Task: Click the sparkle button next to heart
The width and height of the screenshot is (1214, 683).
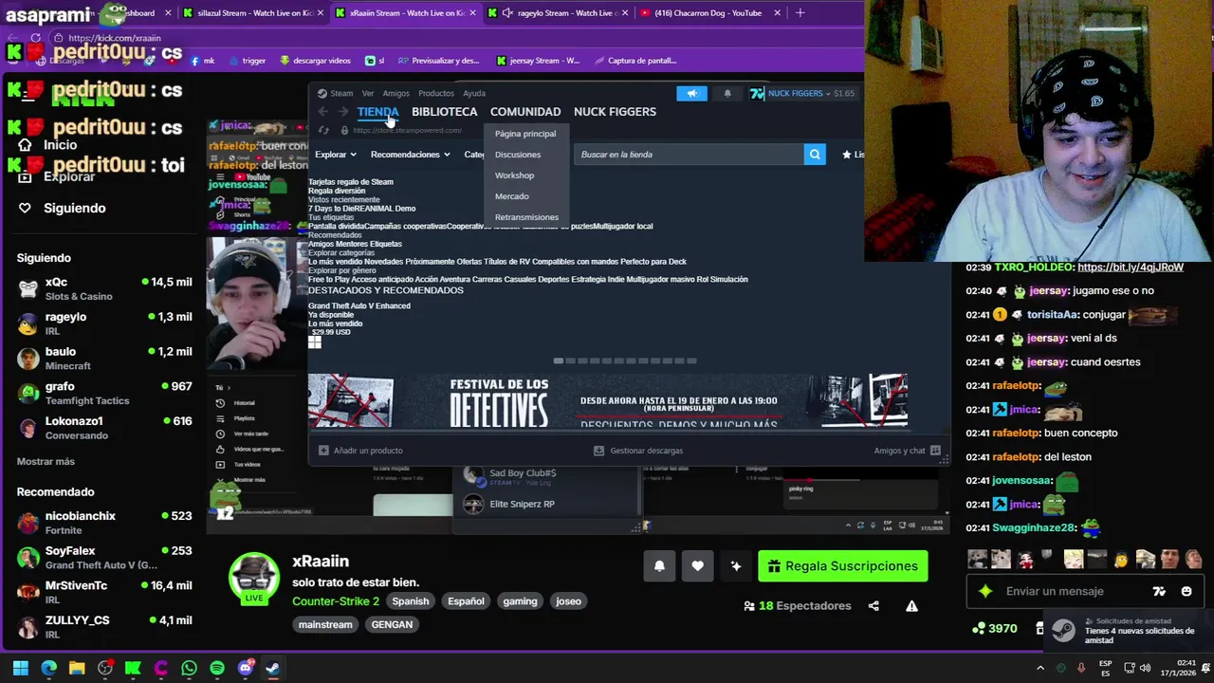Action: coord(735,566)
